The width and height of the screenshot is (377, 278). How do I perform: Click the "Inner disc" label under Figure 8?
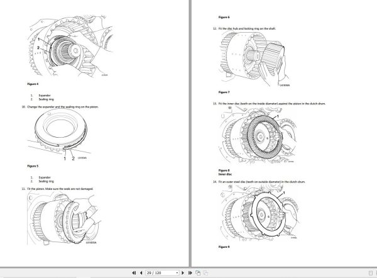point(225,174)
